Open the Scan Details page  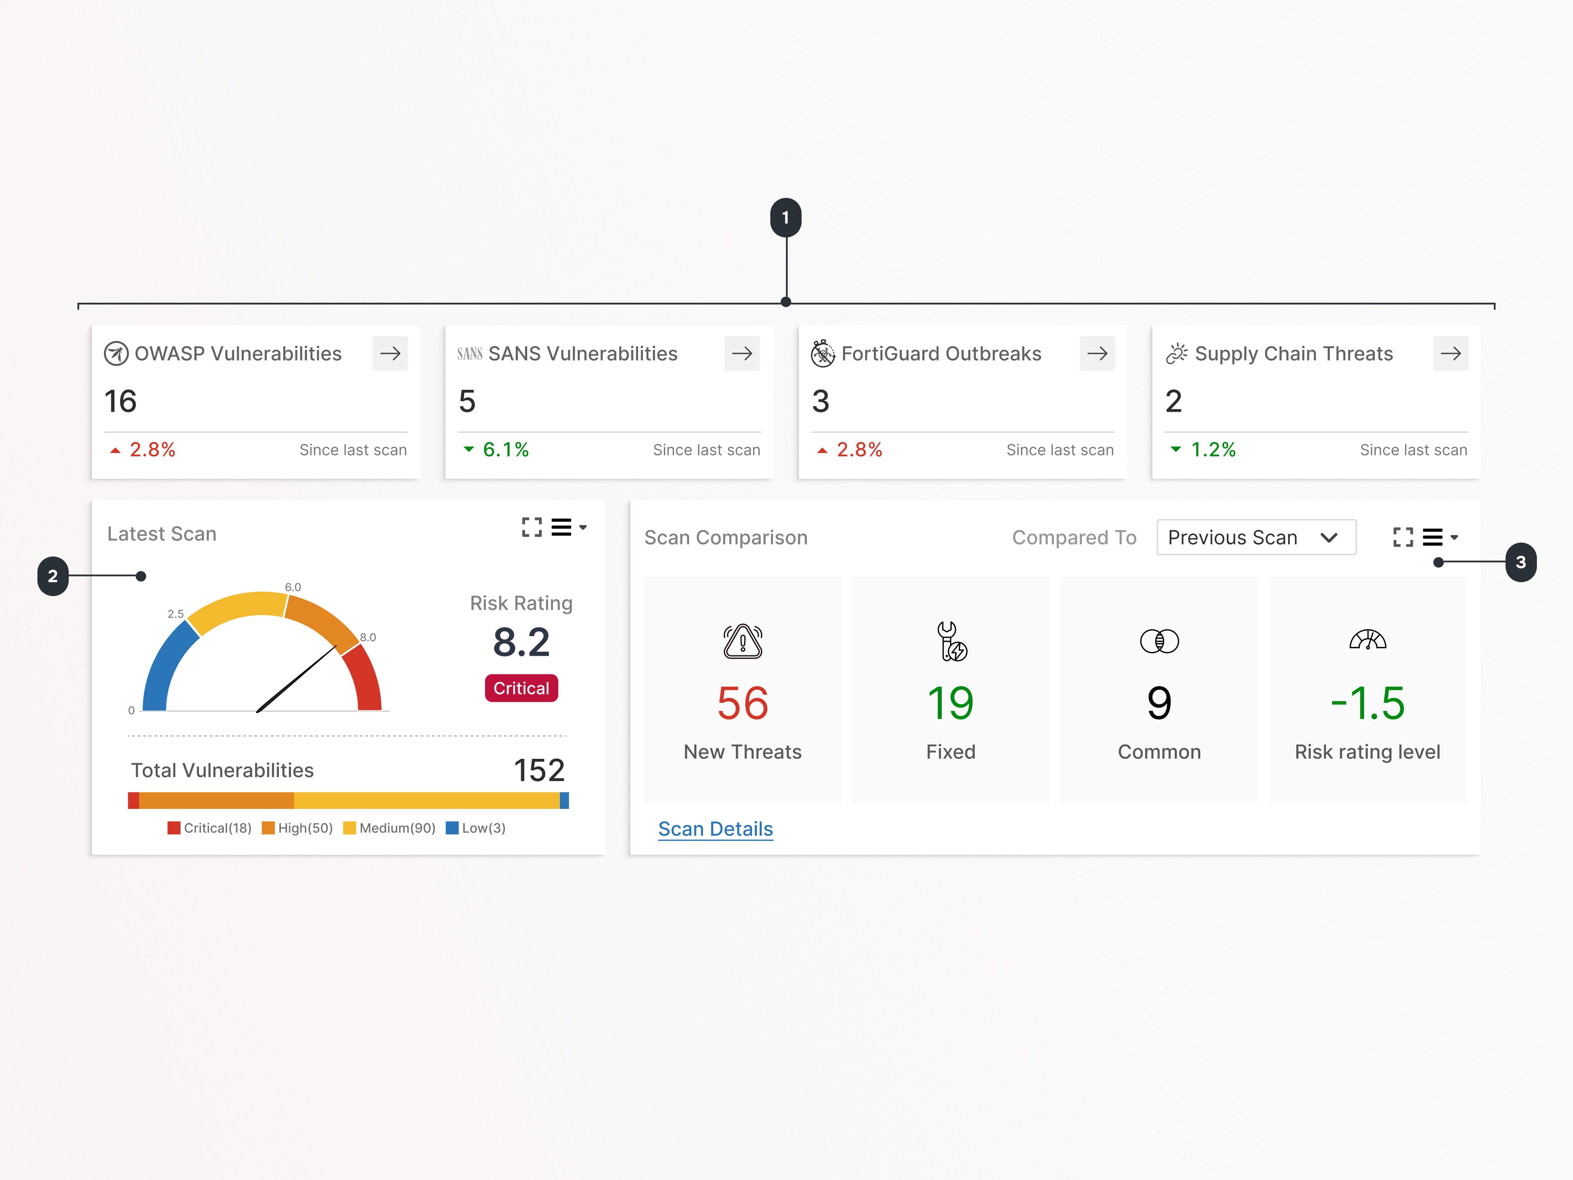[715, 828]
